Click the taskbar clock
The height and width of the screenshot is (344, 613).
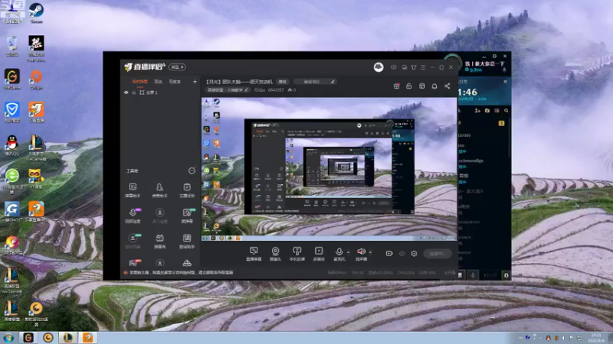click(x=596, y=337)
